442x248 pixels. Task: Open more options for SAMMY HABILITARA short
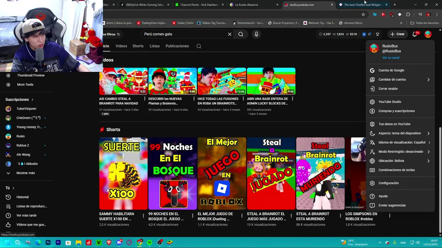point(143,216)
